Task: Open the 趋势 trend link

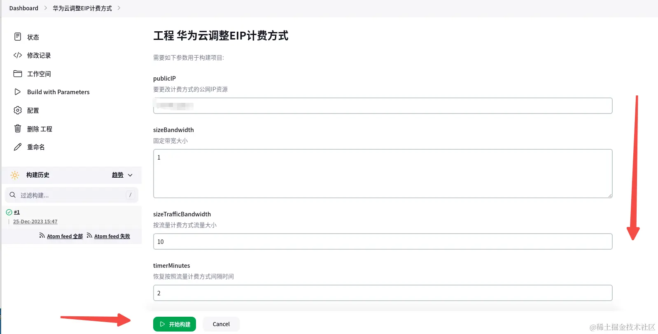Action: tap(118, 175)
